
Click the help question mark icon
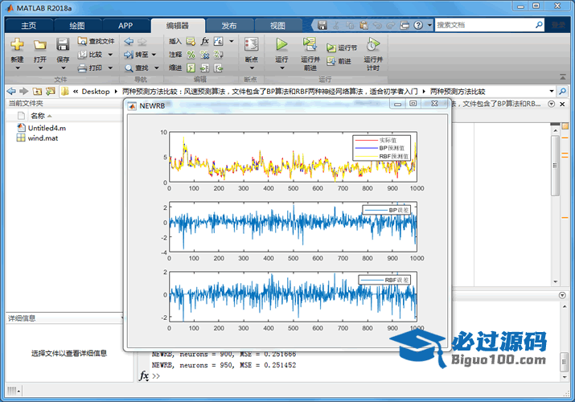418,25
